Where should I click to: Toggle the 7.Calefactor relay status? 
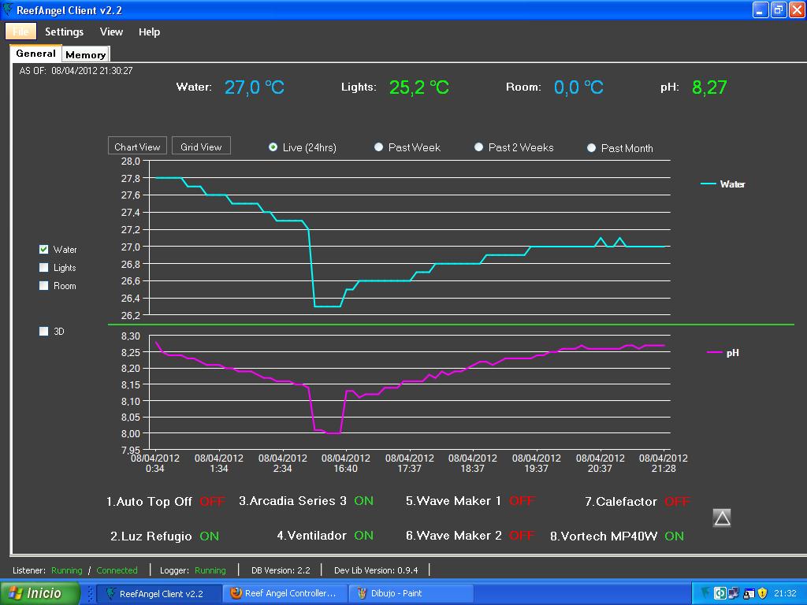tap(677, 502)
